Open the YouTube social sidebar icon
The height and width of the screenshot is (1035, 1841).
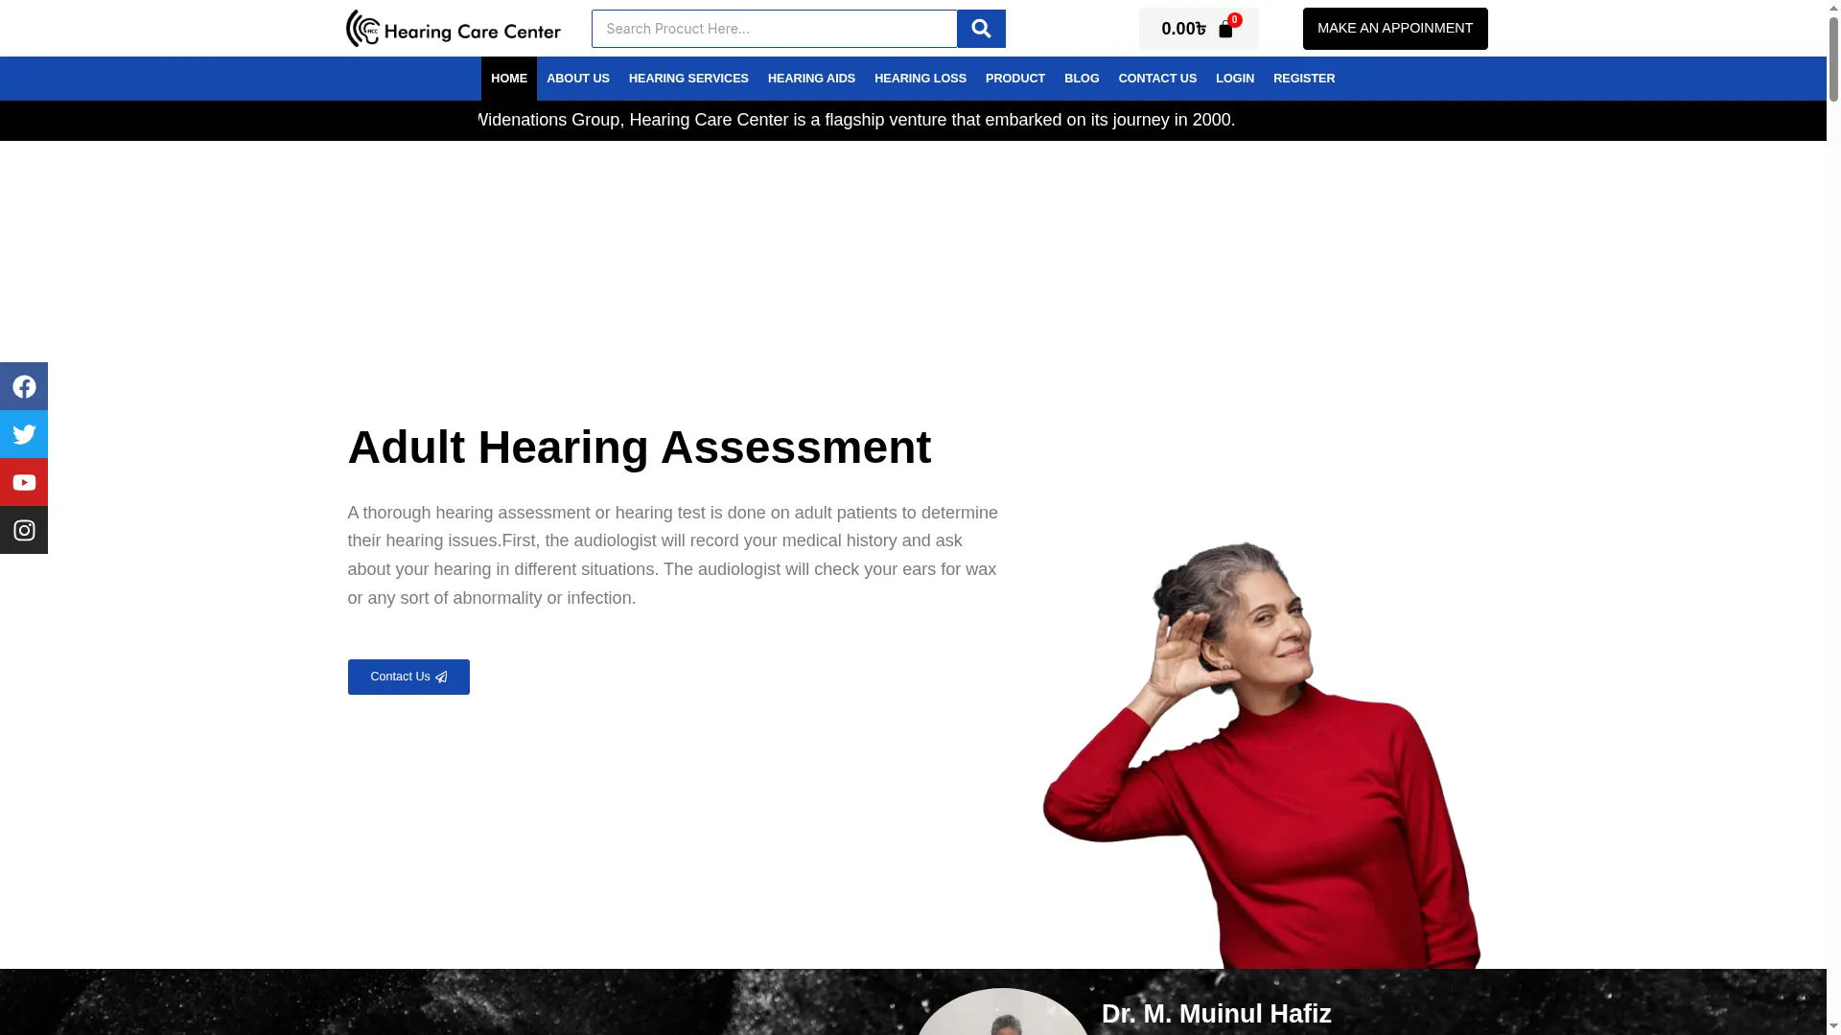(24, 482)
